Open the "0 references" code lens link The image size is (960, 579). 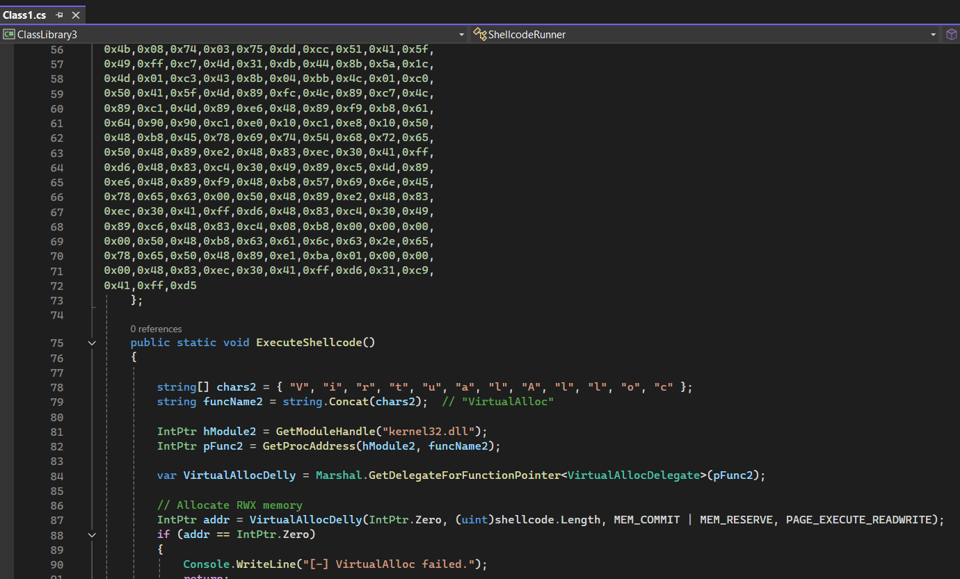(x=156, y=329)
